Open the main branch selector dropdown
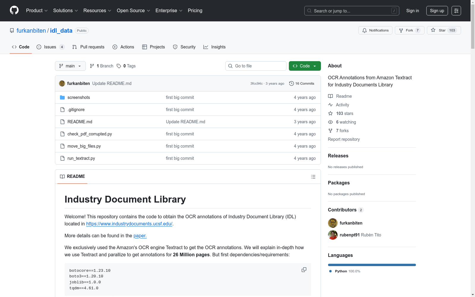Viewport: 475px width, 297px height. (x=70, y=66)
